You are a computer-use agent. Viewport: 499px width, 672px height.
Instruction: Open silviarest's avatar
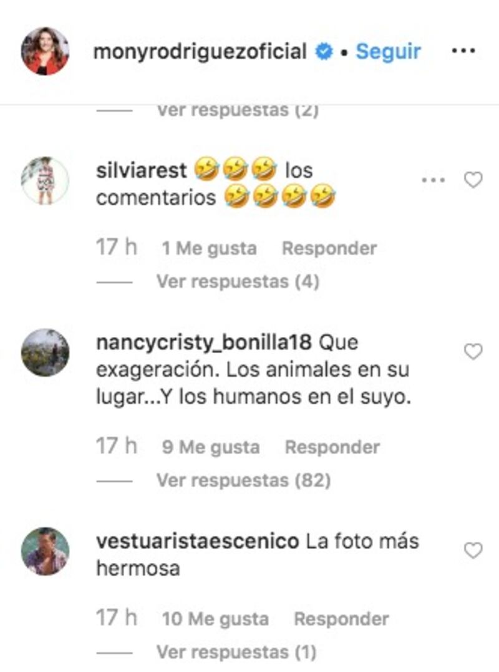[x=45, y=180]
